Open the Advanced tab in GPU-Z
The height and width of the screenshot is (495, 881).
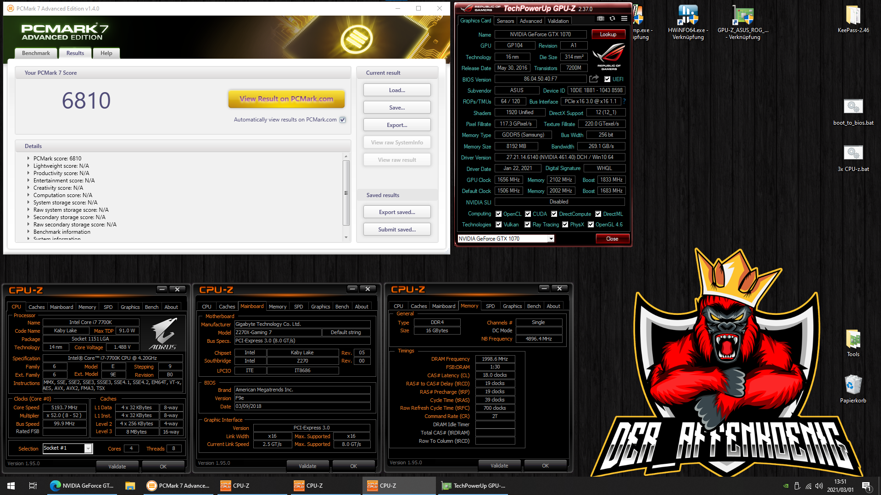(x=531, y=21)
